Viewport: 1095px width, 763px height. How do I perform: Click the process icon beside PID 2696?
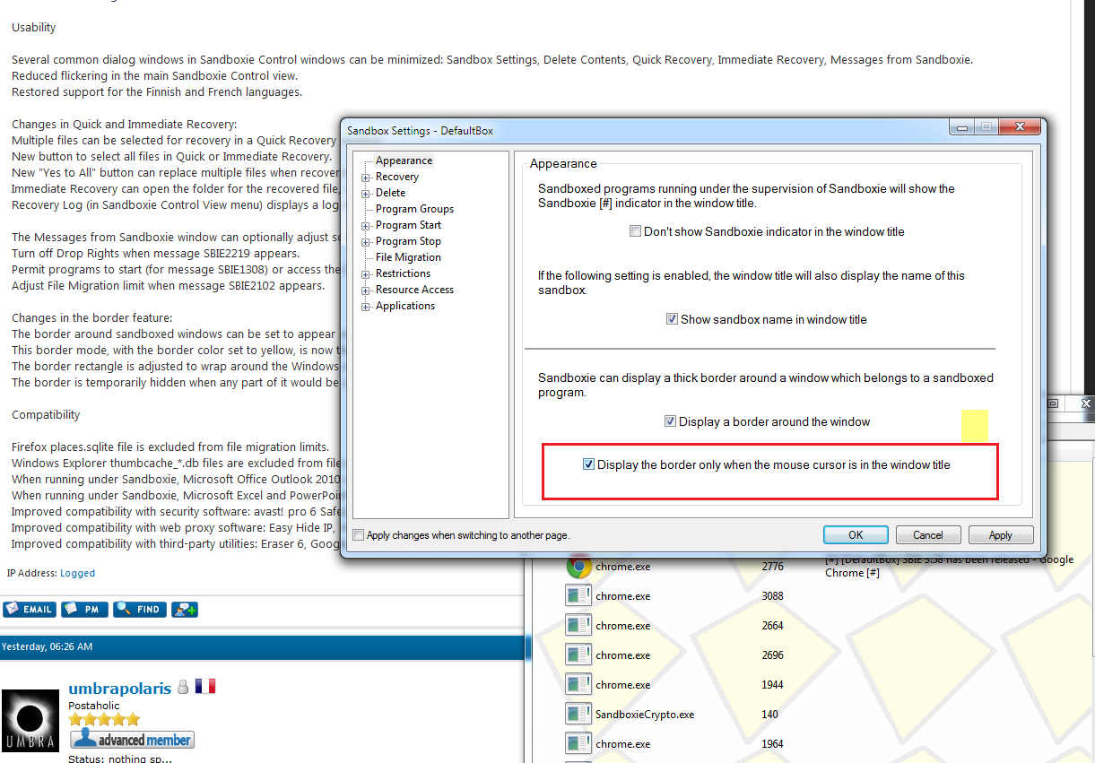(x=578, y=655)
